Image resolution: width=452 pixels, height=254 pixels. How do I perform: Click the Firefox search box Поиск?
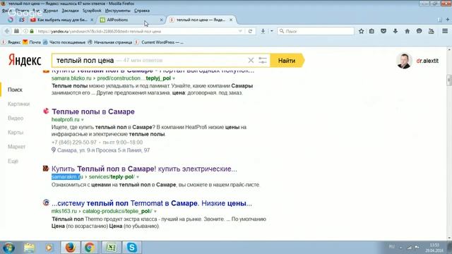point(316,31)
